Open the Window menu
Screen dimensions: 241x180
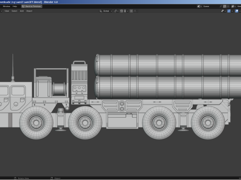pos(7,6)
